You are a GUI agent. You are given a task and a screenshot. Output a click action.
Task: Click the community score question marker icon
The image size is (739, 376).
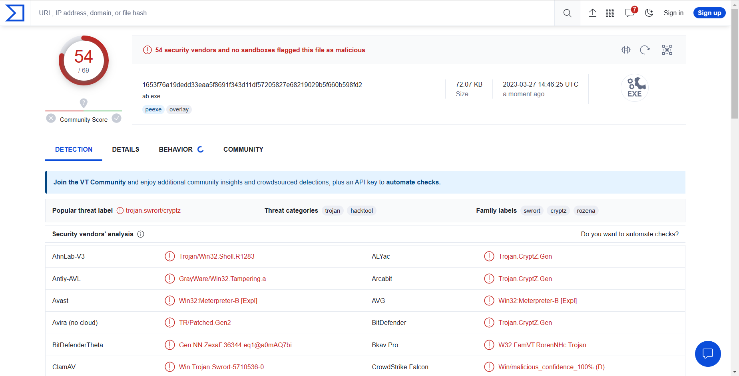[x=84, y=103]
